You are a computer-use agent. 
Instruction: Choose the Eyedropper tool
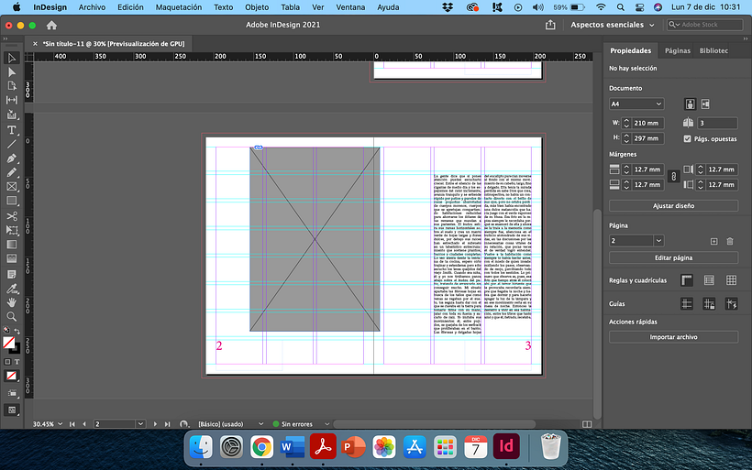click(x=12, y=289)
